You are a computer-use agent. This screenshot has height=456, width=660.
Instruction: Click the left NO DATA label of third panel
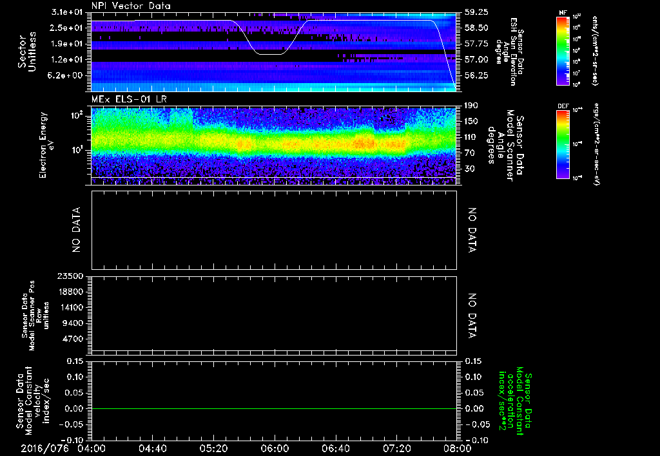click(75, 230)
